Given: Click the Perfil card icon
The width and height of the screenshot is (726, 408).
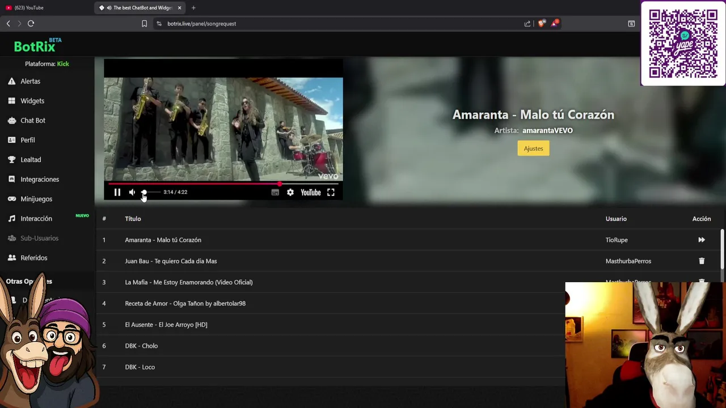Looking at the screenshot, I should pos(11,140).
